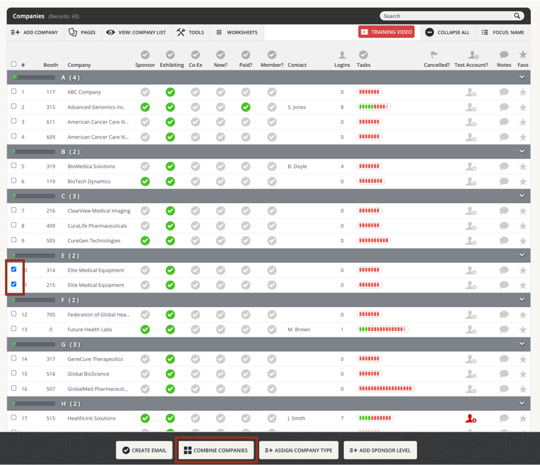The height and width of the screenshot is (465, 540).
Task: Uncheck Elite Medical Equipment booth 215
Action: click(x=14, y=284)
